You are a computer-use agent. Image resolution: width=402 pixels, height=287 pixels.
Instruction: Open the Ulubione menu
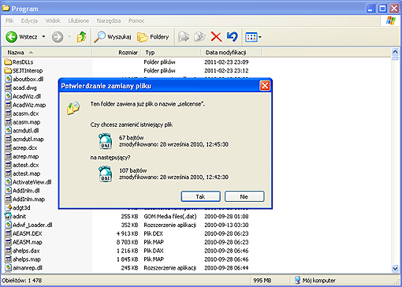pos(78,20)
